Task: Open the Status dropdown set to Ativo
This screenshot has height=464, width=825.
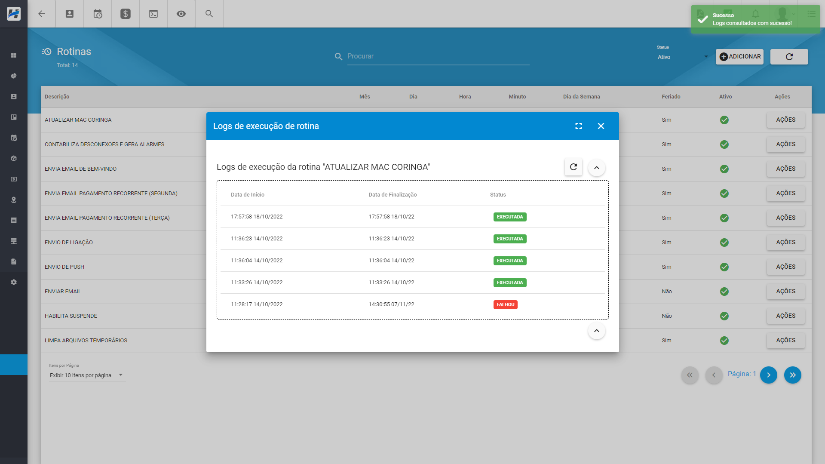Action: (x=683, y=57)
